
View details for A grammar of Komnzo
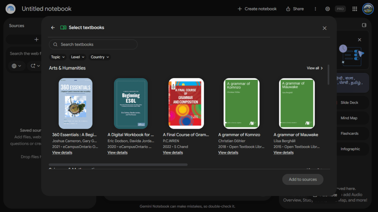pos(228,153)
